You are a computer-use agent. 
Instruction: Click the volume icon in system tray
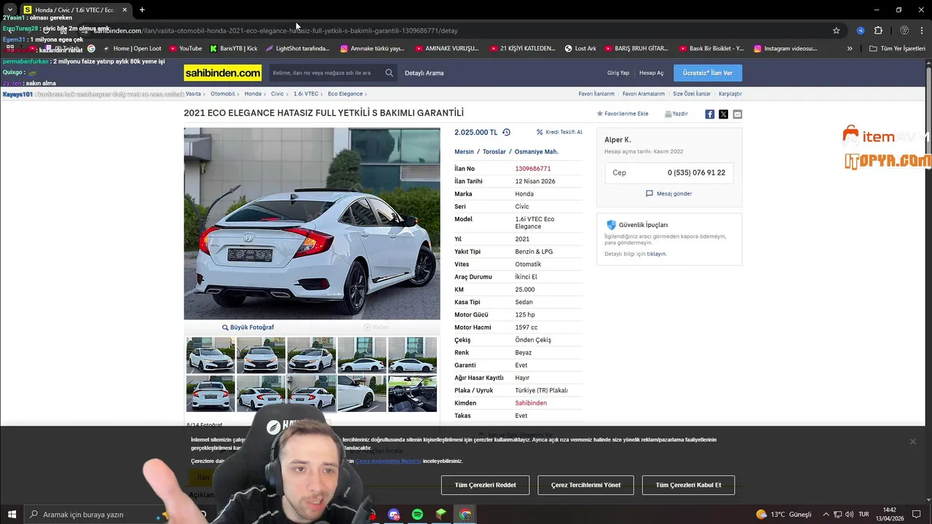tap(849, 515)
